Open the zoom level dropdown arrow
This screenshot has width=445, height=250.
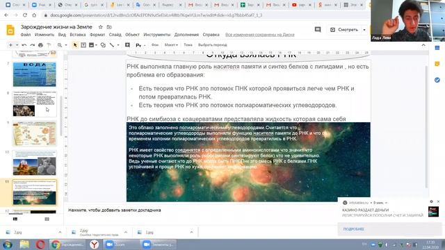(x=66, y=45)
